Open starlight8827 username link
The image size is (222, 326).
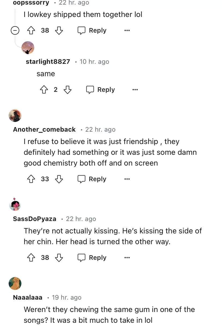coord(48,62)
